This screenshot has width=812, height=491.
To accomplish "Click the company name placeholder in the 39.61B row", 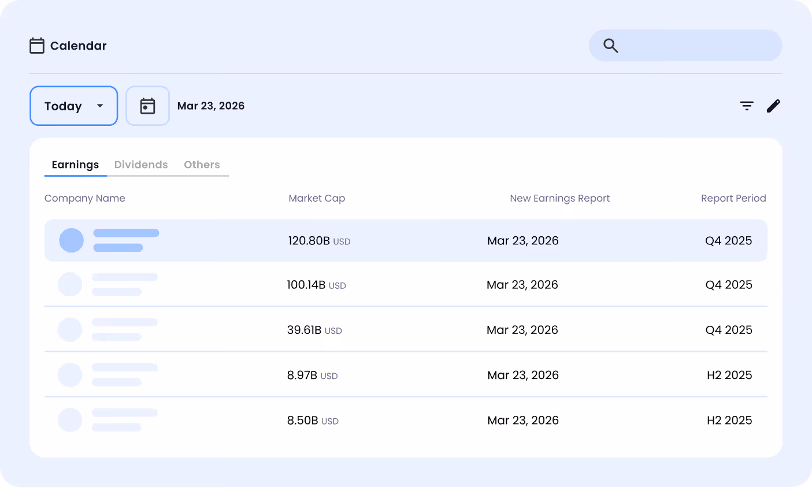I will pos(125,329).
